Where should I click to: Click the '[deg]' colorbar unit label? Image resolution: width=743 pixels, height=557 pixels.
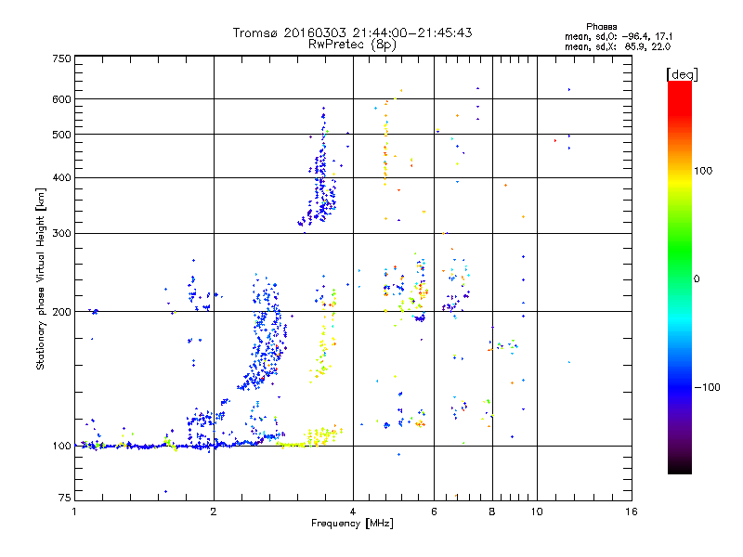click(682, 74)
